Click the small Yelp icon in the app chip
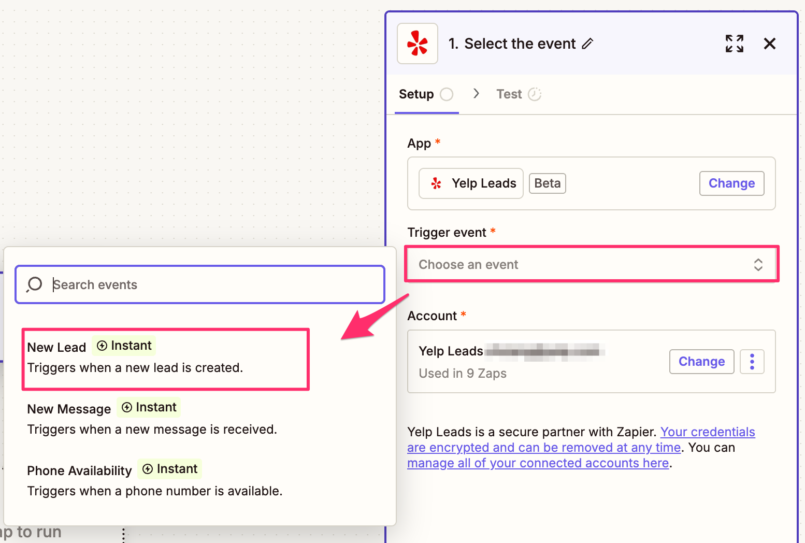805x543 pixels. [x=436, y=183]
